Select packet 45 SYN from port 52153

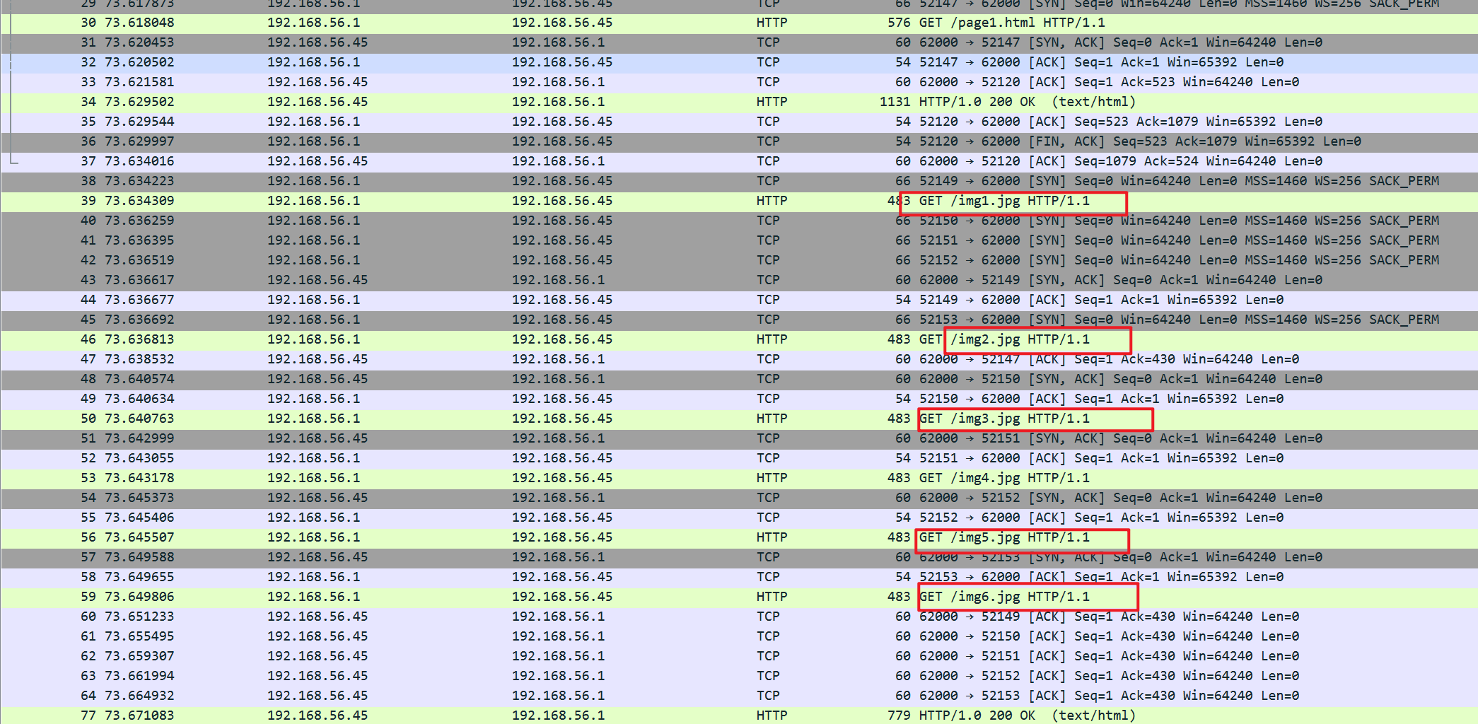(739, 320)
